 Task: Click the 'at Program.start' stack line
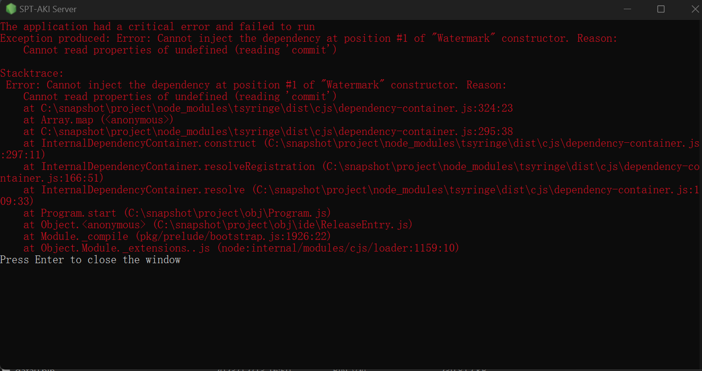click(177, 213)
